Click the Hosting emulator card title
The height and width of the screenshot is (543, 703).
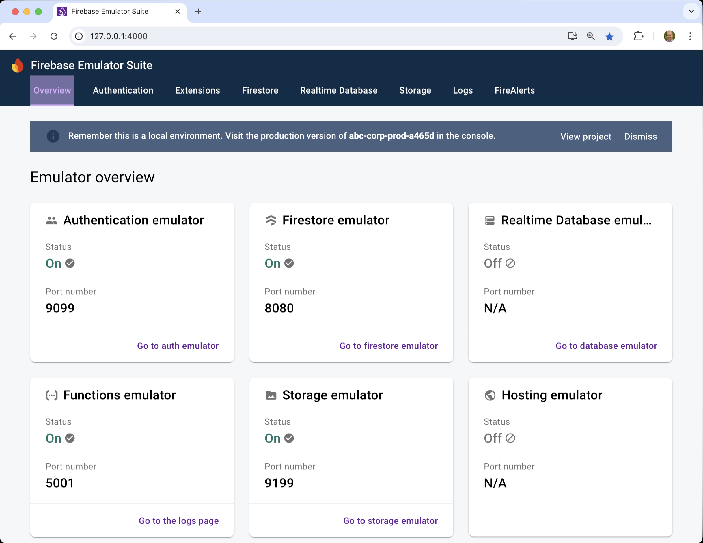(552, 395)
